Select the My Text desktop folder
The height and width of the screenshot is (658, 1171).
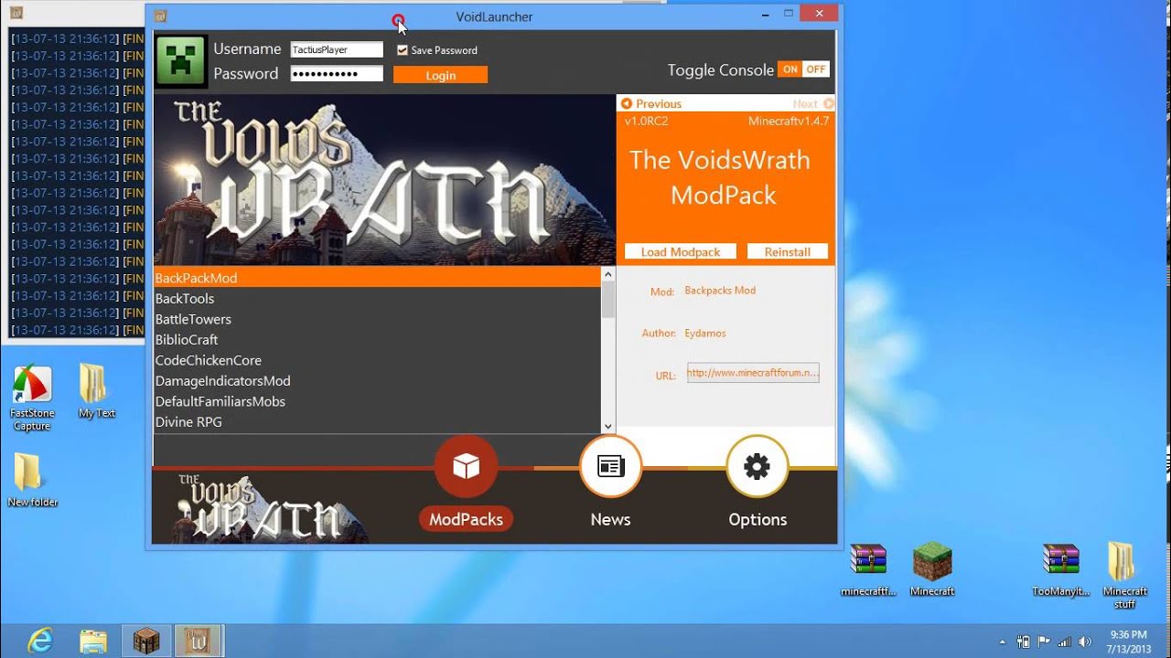[96, 391]
